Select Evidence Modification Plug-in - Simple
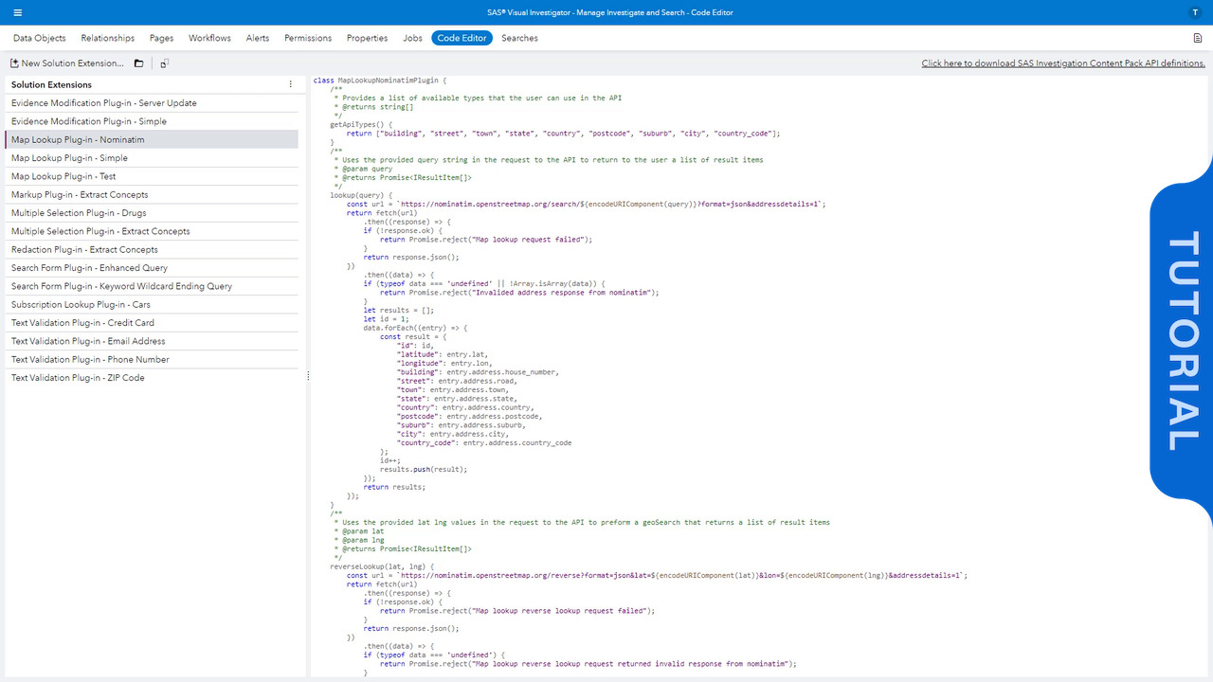The width and height of the screenshot is (1213, 682). (152, 121)
